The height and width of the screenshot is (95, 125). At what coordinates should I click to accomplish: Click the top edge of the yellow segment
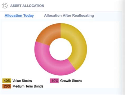point(67,25)
